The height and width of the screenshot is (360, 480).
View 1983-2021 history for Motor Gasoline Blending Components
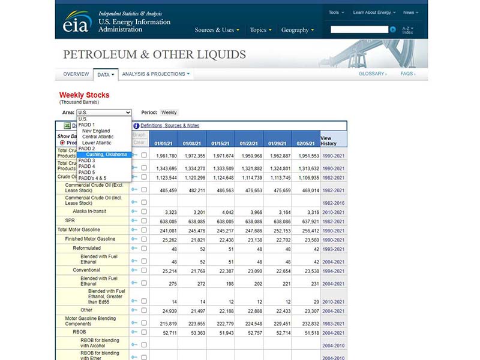tap(334, 324)
